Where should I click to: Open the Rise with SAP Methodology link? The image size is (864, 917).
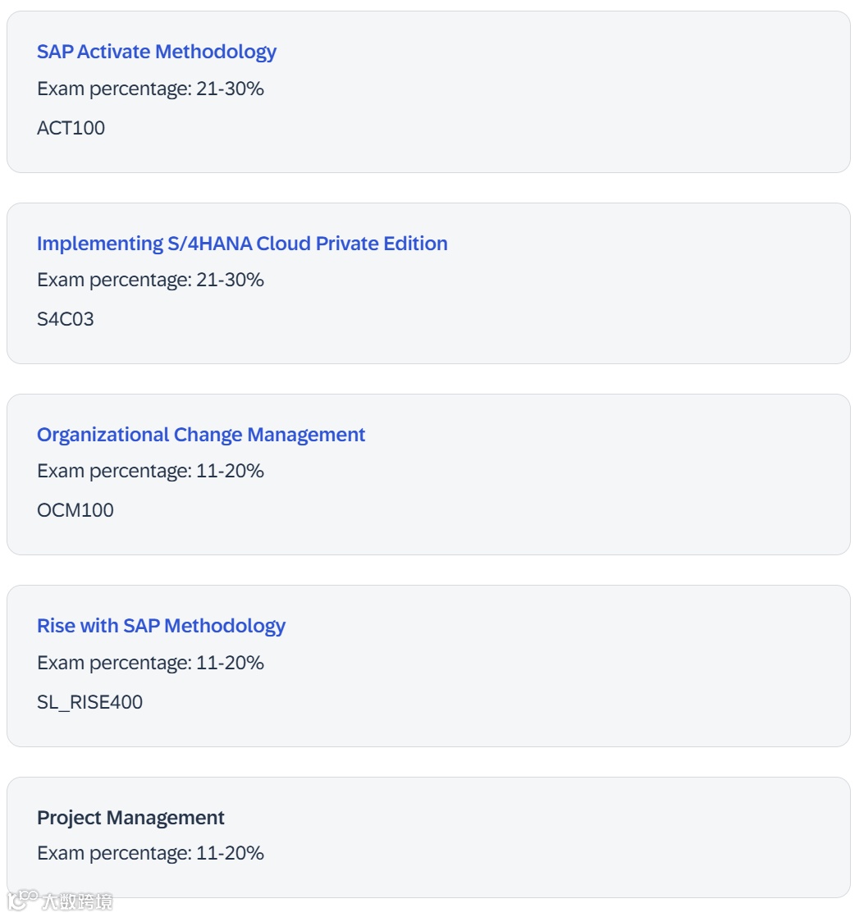[x=161, y=626]
